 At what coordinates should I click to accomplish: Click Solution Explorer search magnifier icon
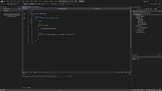pos(160,11)
